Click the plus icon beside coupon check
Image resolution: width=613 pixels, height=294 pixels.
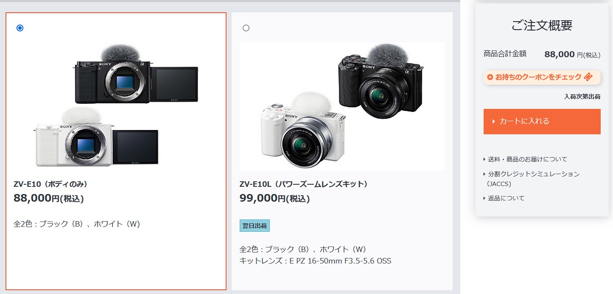click(490, 77)
